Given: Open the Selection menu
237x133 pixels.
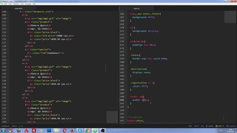Looking at the screenshot, I should (x=16, y=4).
